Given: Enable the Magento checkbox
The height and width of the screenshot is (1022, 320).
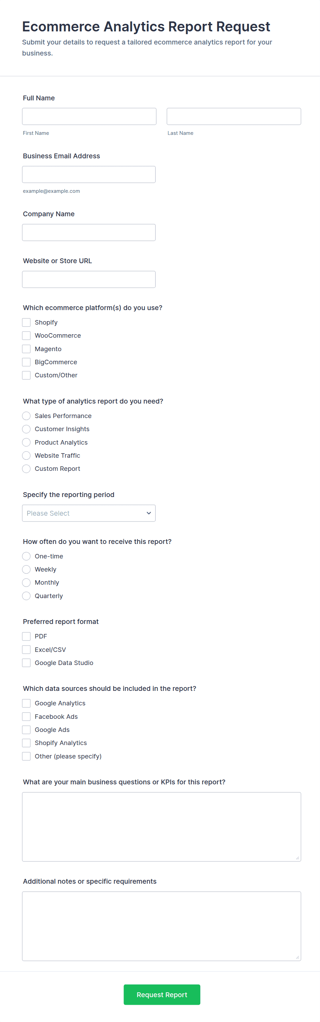Looking at the screenshot, I should click(26, 349).
